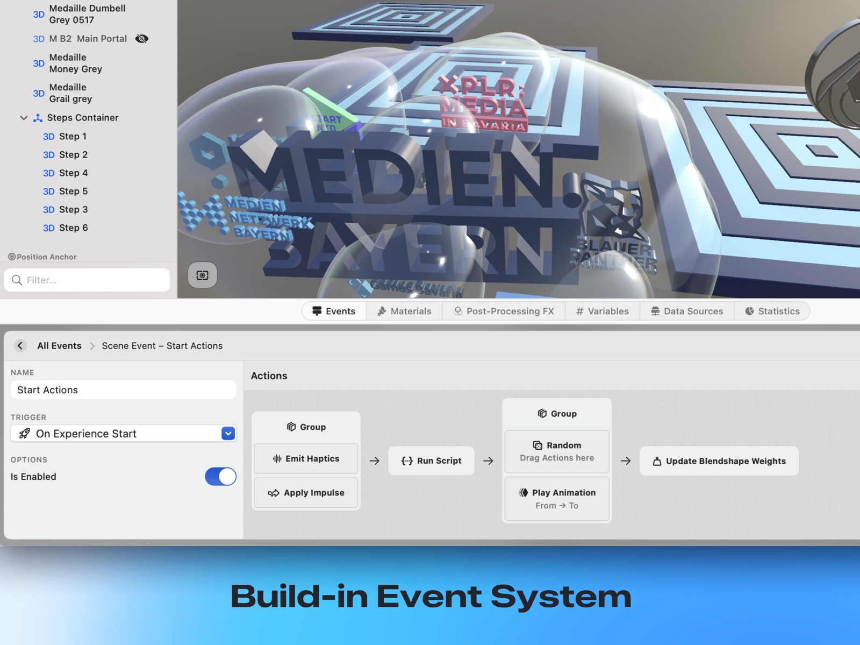Click the Steps Container label

(83, 118)
